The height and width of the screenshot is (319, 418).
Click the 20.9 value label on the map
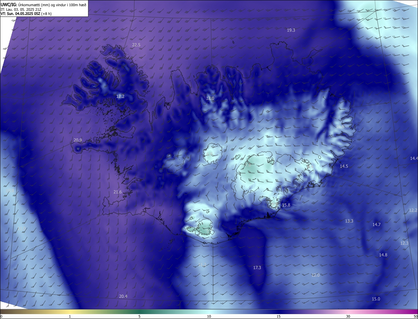(78, 140)
